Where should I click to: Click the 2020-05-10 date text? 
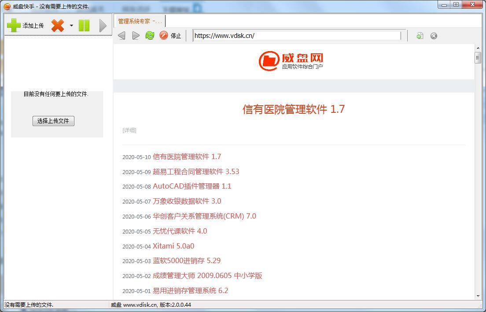click(x=136, y=157)
